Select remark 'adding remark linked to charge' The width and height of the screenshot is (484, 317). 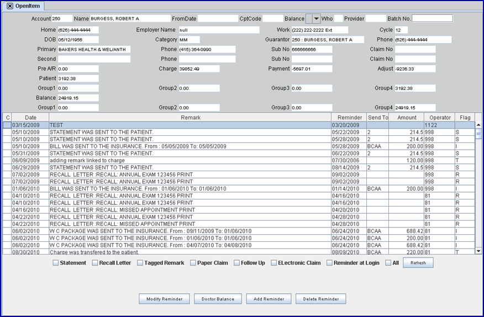click(239, 161)
